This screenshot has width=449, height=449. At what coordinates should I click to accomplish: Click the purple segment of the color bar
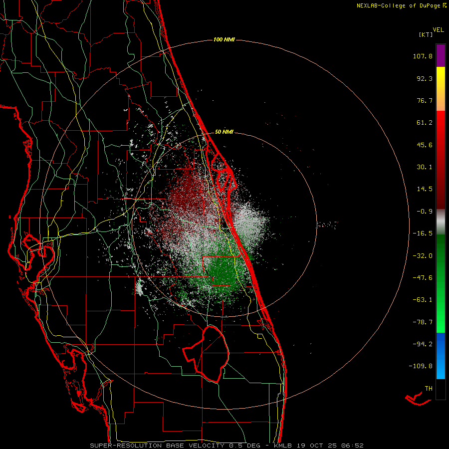pos(441,55)
